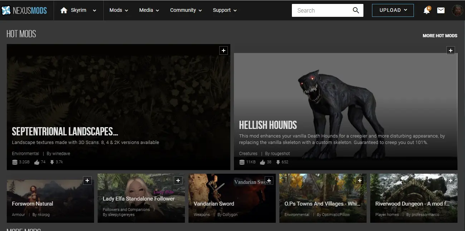Open the Environmental category of Septentrional Landscapes
Screen dimensions: 465x231
click(25, 153)
